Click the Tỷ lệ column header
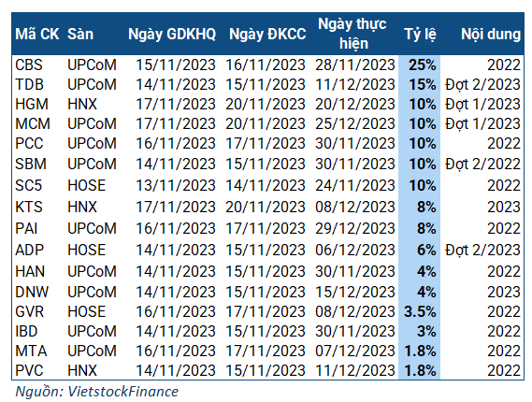 (420, 35)
